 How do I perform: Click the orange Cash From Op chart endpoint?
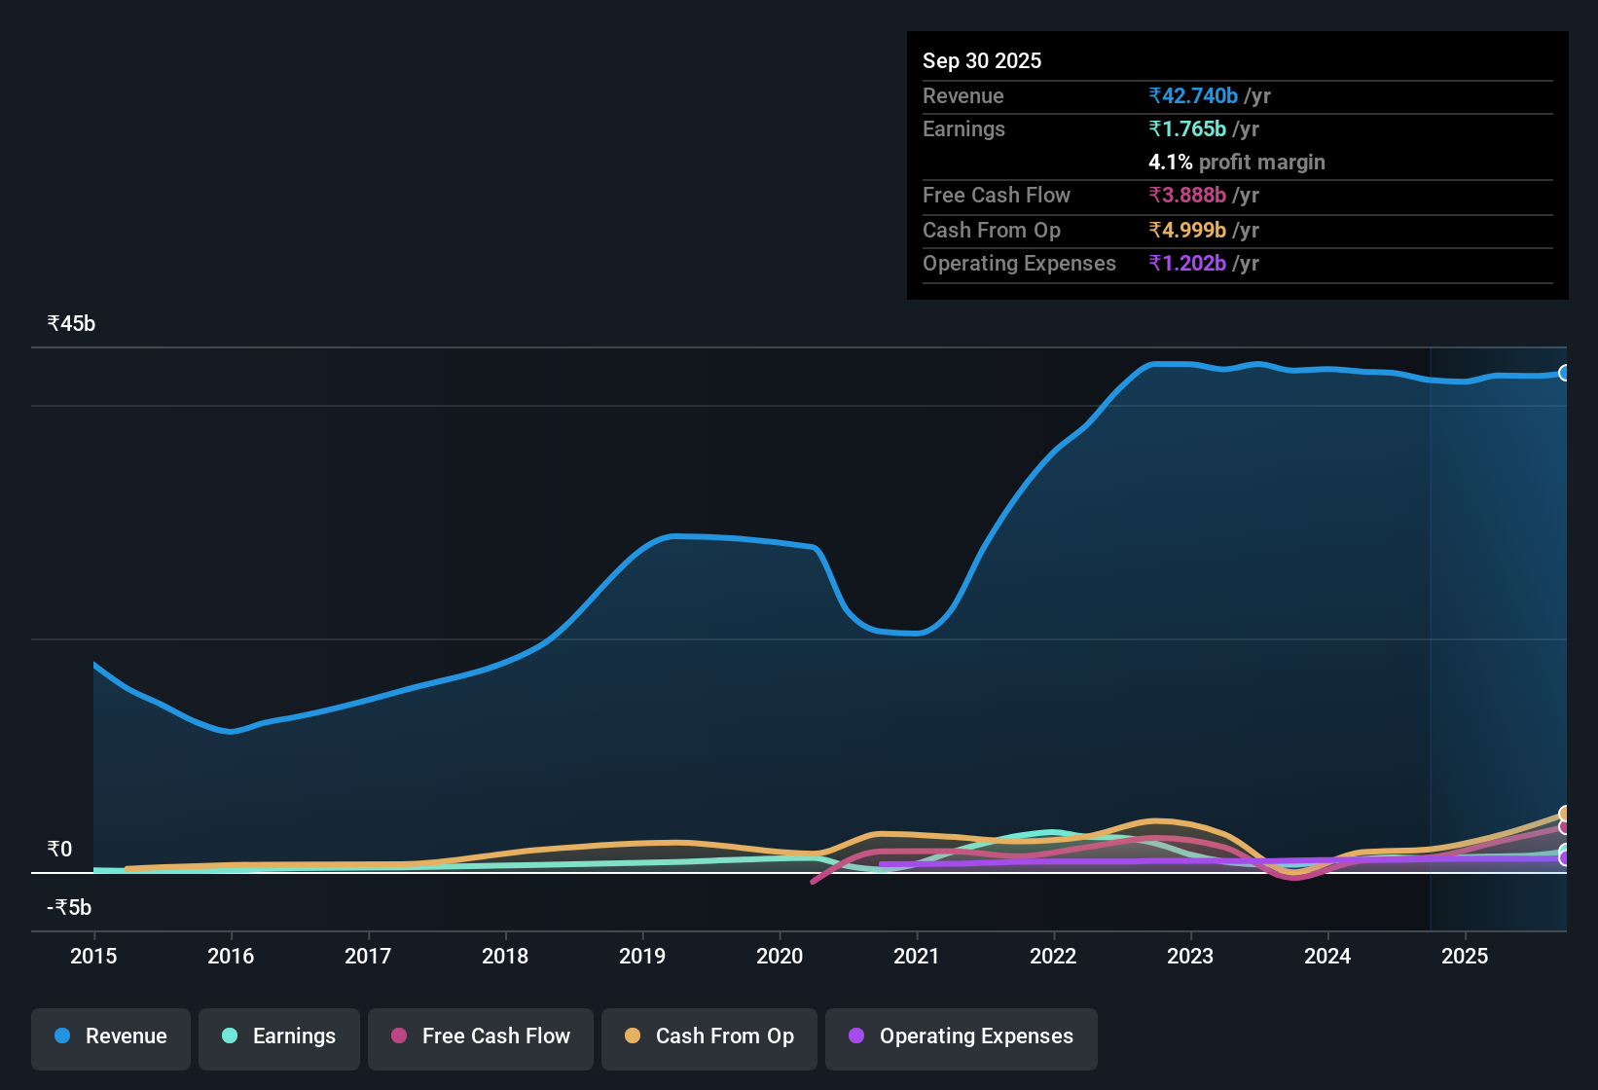point(1563,814)
